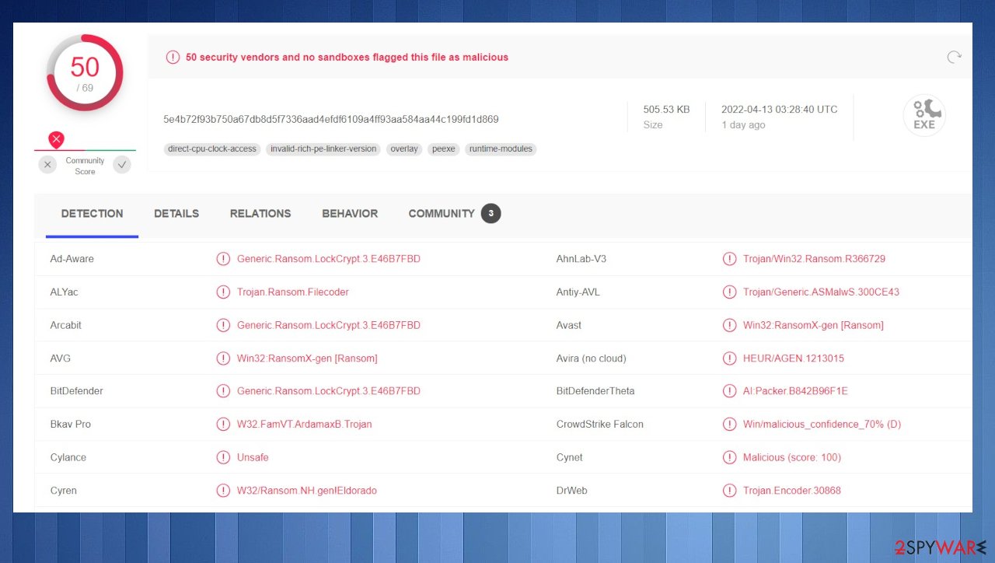Click W32/Ransom.NH.gen!Eldorado result
The width and height of the screenshot is (995, 563).
[x=307, y=491]
